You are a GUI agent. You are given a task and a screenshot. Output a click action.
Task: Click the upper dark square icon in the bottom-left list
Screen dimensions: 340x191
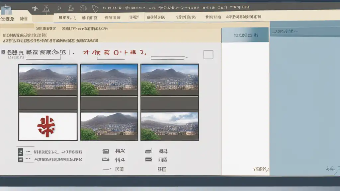pos(20,152)
